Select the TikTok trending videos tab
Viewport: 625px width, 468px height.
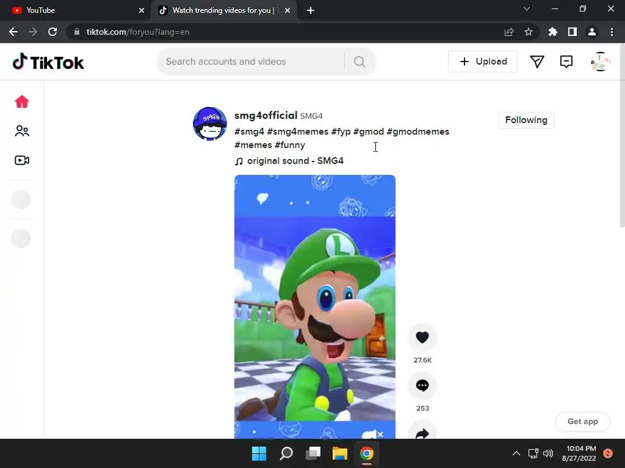pos(223,10)
